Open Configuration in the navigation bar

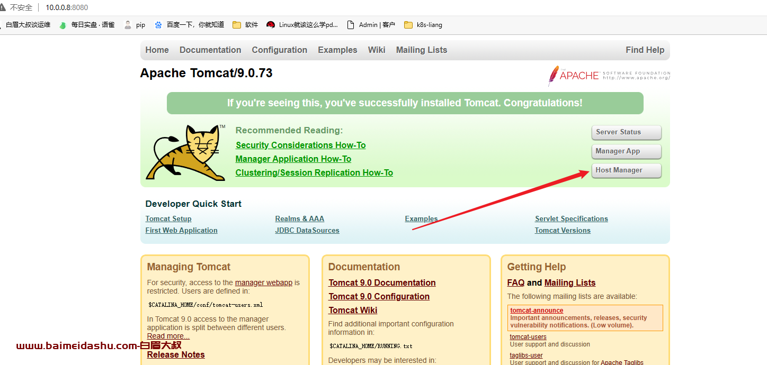tap(280, 50)
